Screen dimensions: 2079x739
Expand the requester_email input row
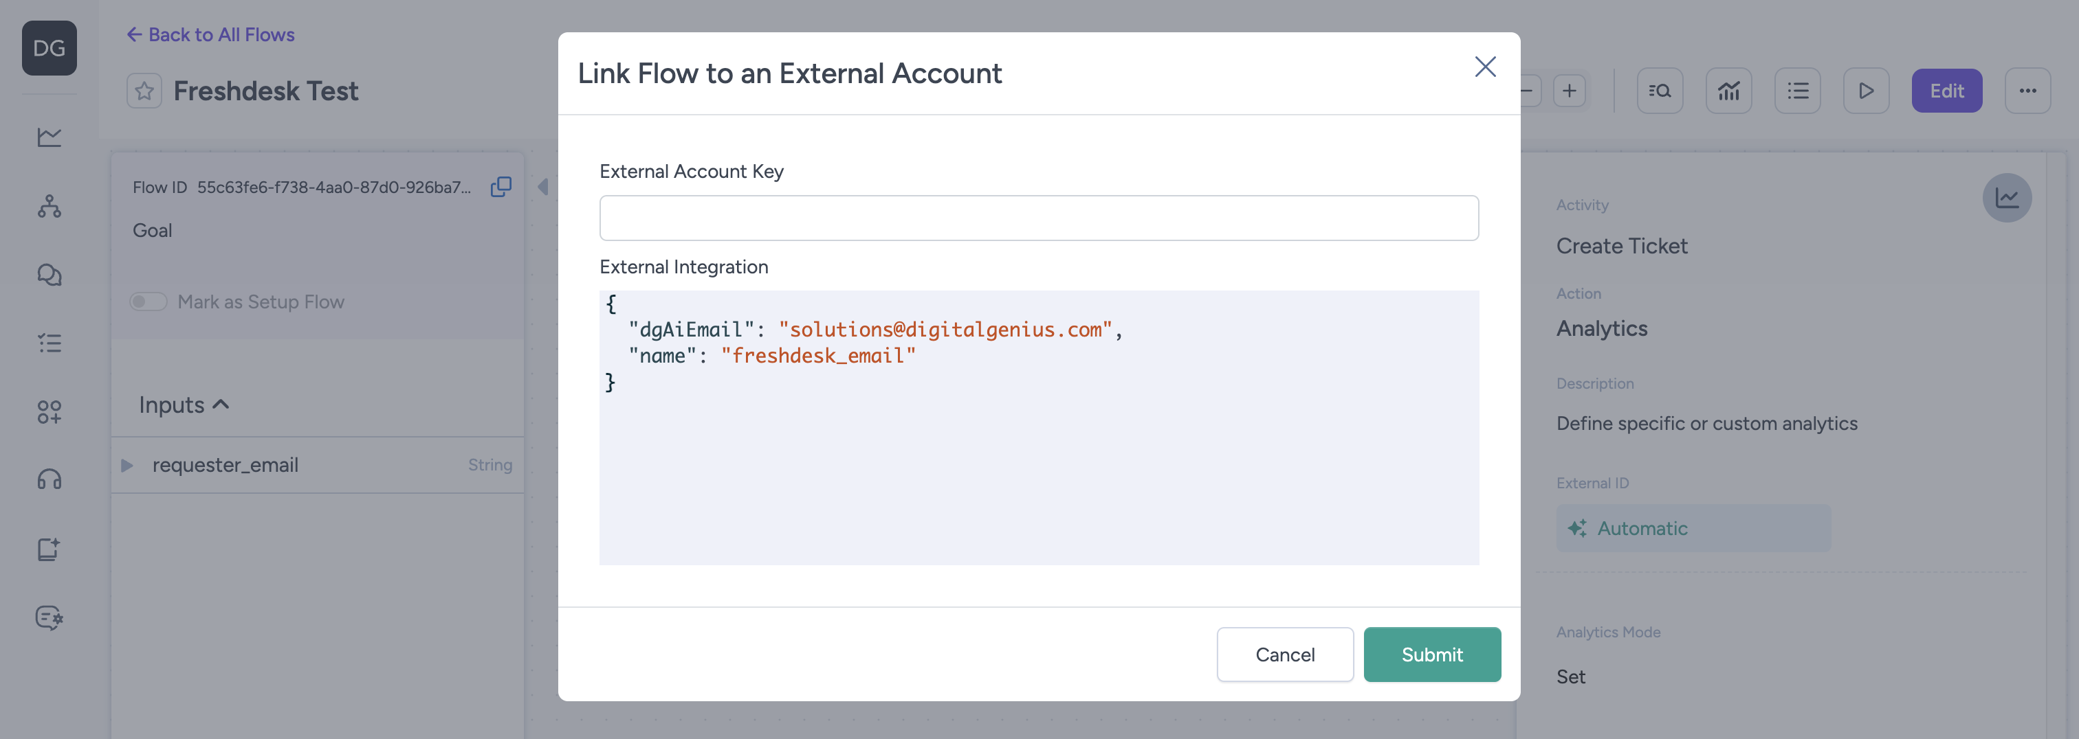(127, 465)
